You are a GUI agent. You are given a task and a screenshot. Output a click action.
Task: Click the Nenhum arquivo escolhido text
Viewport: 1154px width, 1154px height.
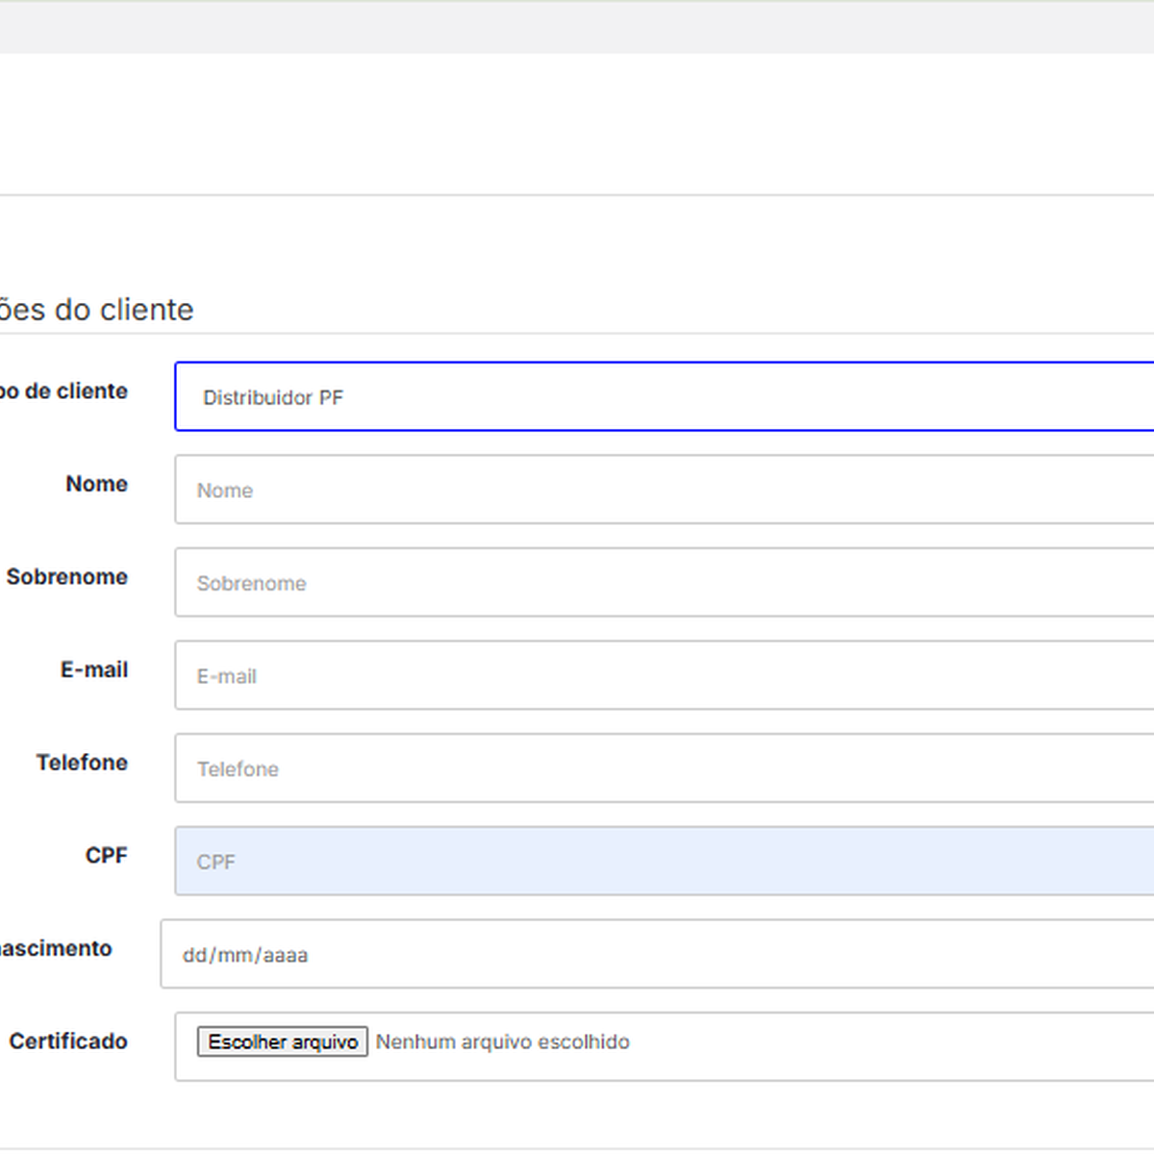tap(502, 1042)
